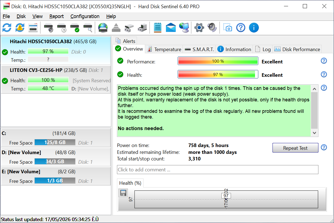The height and width of the screenshot is (223, 334).
Task: Click the C: volume label
Action: (4, 133)
